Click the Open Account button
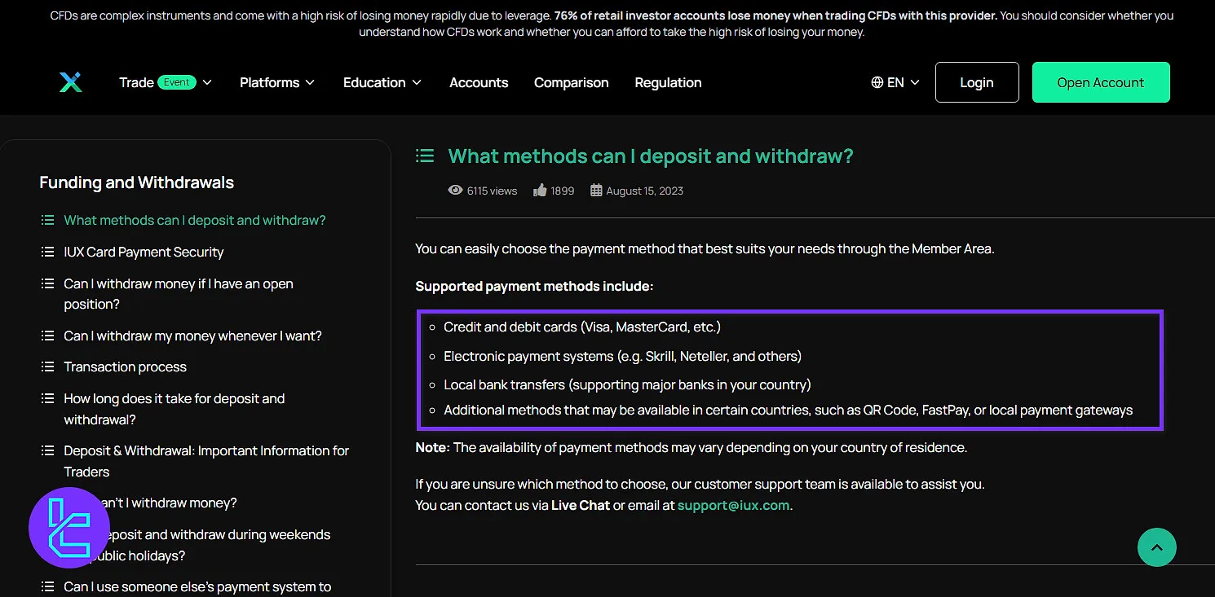1215x597 pixels. (1100, 82)
